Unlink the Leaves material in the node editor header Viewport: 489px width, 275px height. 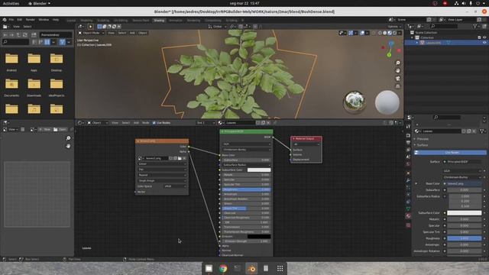click(x=268, y=123)
